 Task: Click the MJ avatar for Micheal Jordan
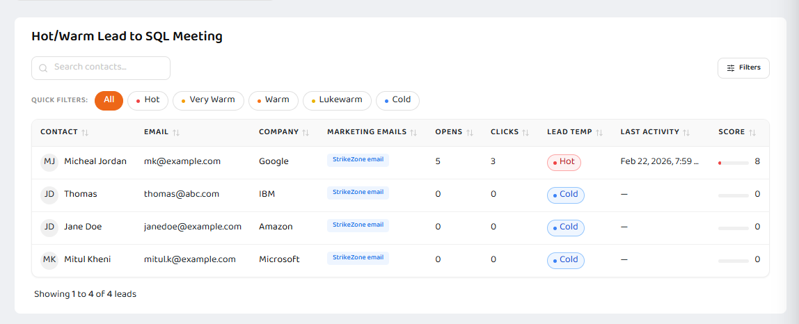click(x=49, y=162)
